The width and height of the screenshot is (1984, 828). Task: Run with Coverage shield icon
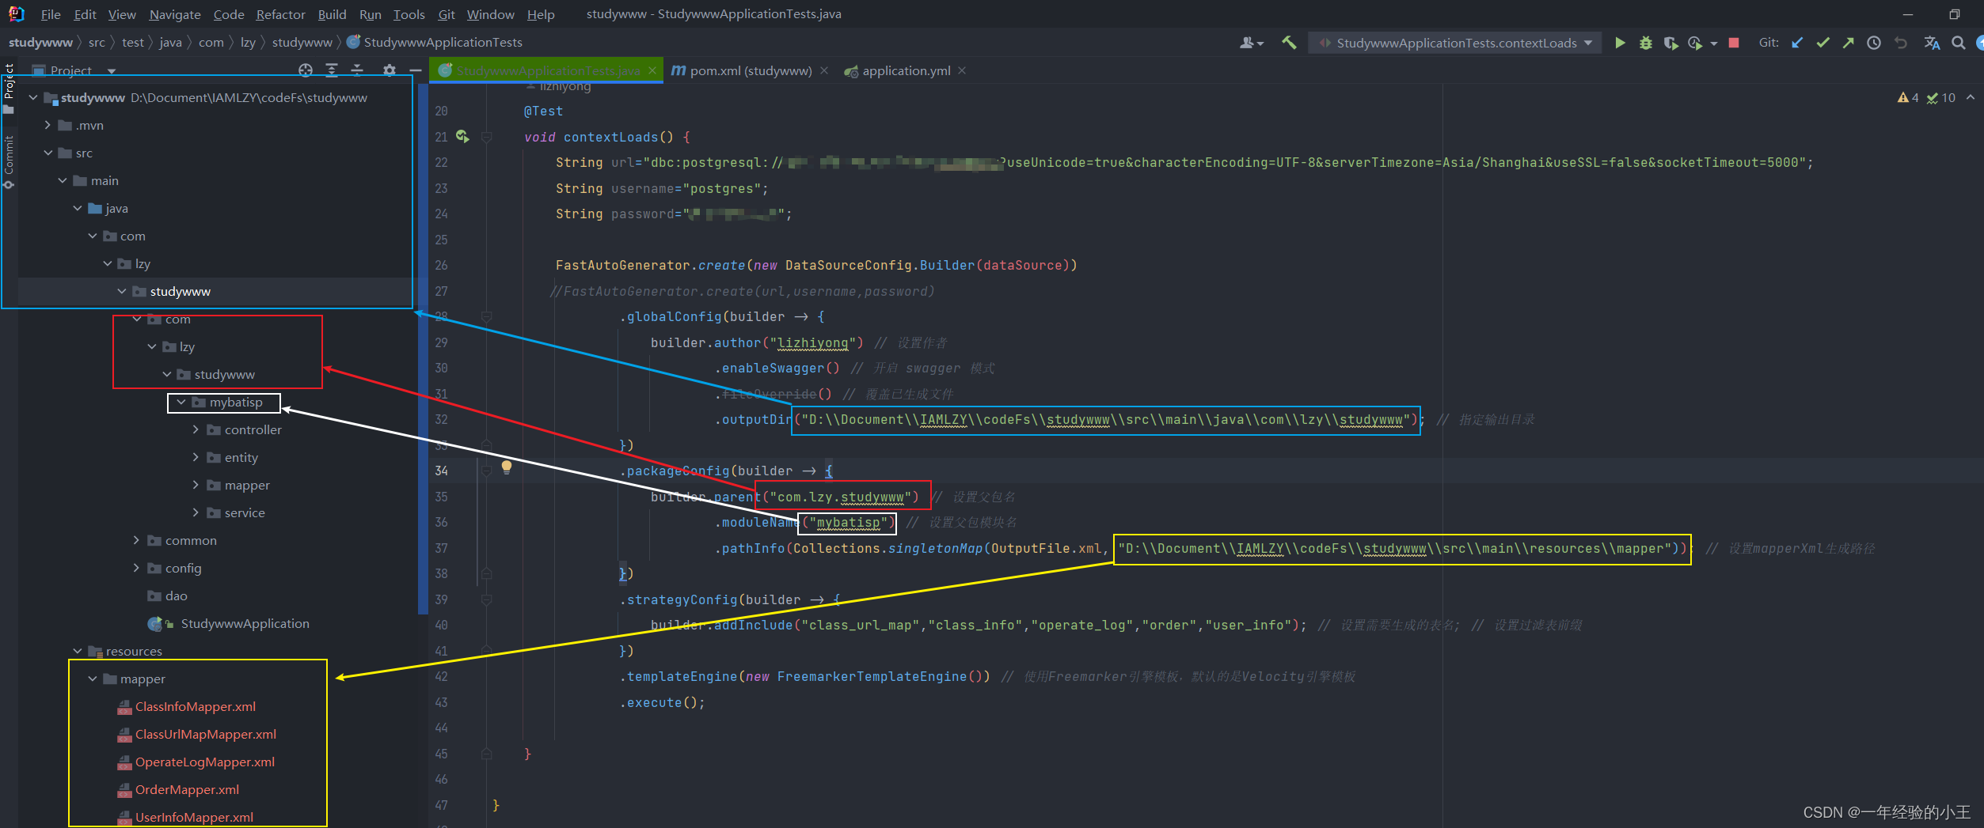[1670, 43]
